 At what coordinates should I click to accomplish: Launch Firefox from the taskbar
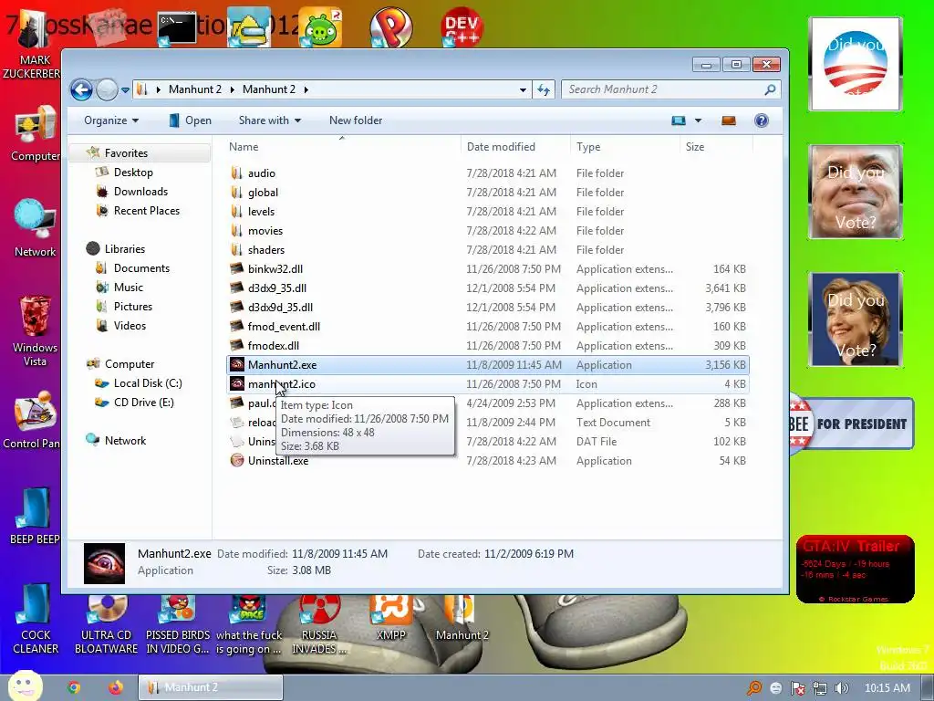pos(116,688)
